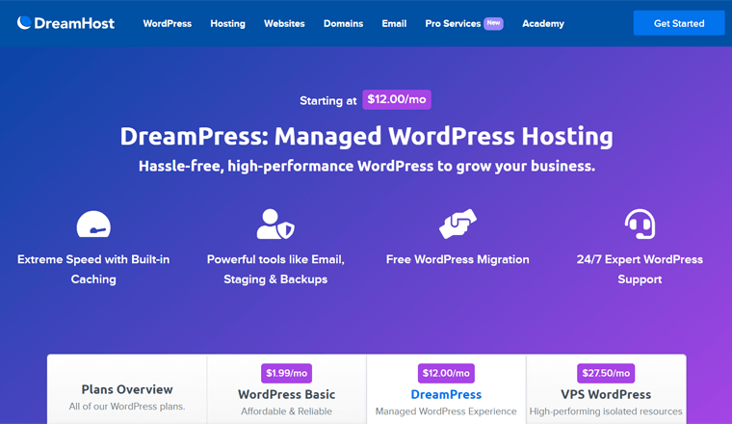Select the Plans Overview tab
Image resolution: width=732 pixels, height=424 pixels.
coord(127,396)
